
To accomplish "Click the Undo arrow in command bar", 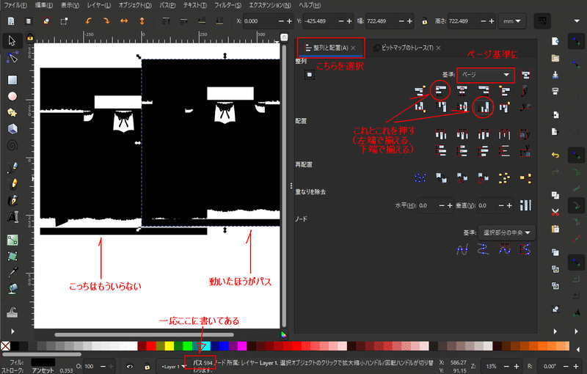I will tap(555, 155).
